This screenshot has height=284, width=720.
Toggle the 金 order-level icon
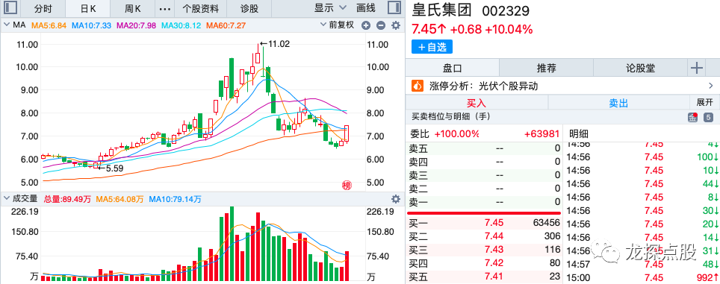coord(692,117)
